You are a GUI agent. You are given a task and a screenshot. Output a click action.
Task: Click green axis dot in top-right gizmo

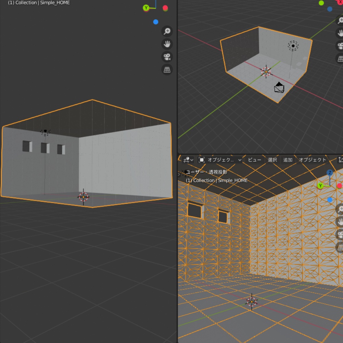321,3
